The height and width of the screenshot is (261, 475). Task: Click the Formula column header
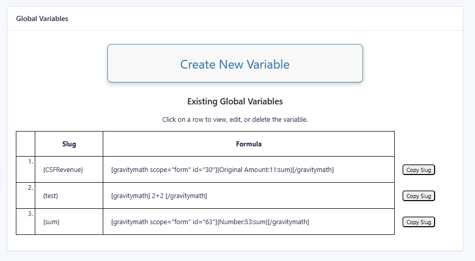[x=248, y=144]
